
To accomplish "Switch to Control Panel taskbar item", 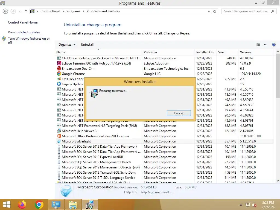I will [56, 205].
